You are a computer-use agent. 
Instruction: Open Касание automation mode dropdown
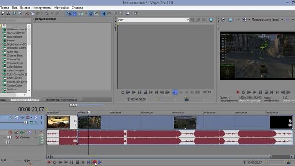click(x=36, y=137)
